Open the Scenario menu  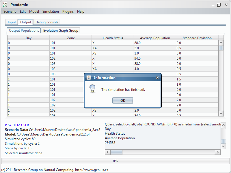tap(10, 12)
